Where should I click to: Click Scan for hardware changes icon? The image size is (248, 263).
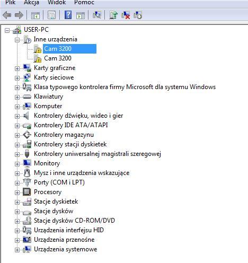coord(97,15)
